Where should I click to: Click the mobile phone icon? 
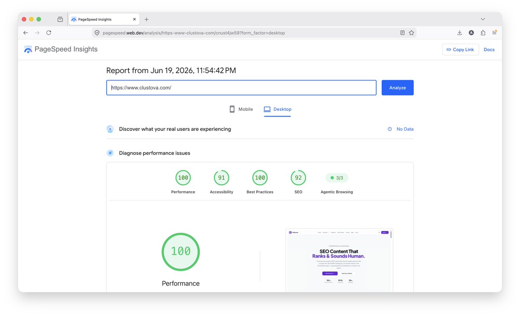coord(232,109)
